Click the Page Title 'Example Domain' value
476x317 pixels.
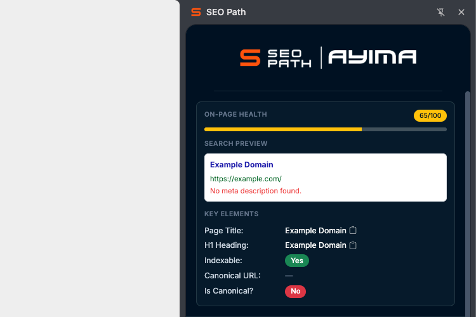pyautogui.click(x=315, y=231)
